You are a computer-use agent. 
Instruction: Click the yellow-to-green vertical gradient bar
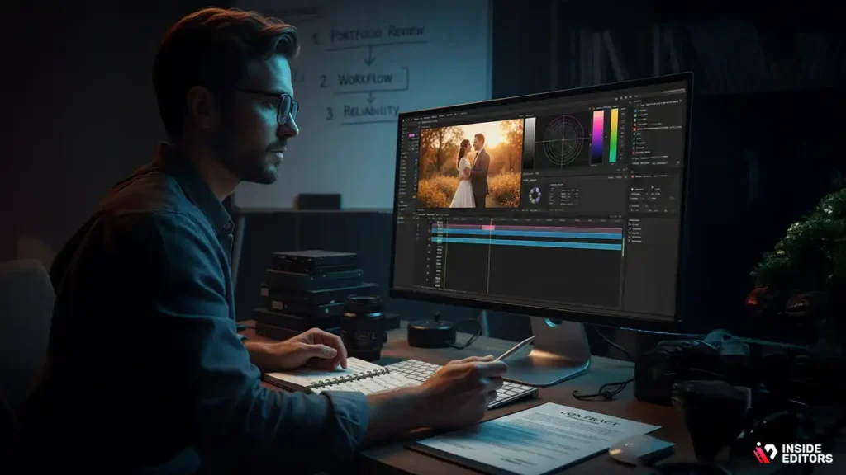614,134
